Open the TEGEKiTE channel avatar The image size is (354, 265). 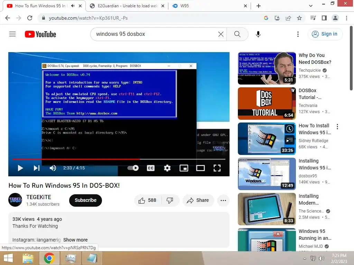click(x=15, y=200)
